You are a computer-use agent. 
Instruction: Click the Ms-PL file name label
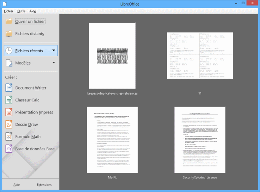[x=112, y=178]
